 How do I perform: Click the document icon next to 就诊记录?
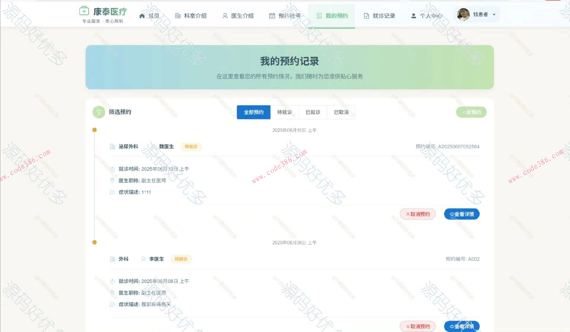coord(366,16)
